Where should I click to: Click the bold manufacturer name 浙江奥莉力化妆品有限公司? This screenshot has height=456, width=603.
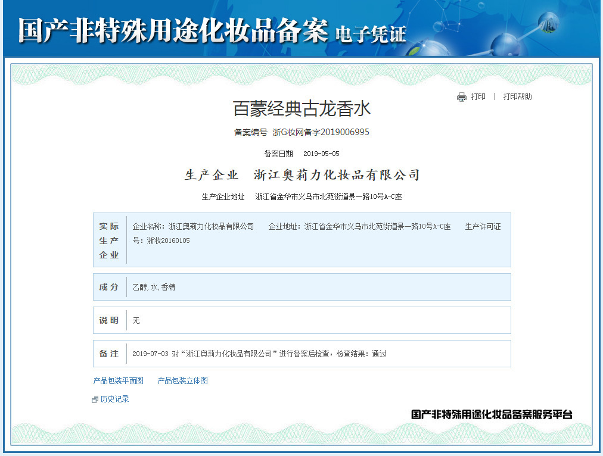pos(337,175)
